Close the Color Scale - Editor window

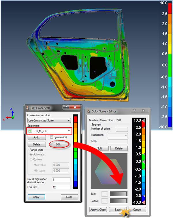pos(144,110)
